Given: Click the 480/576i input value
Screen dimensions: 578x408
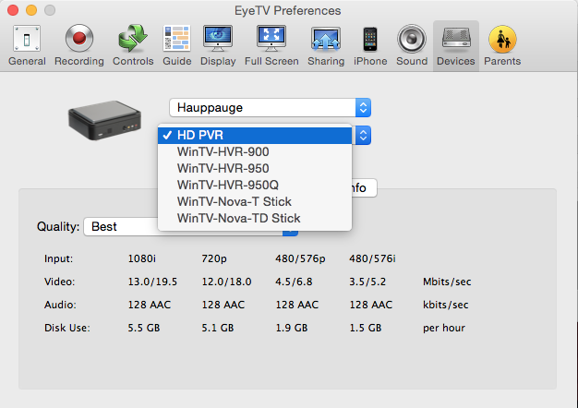Looking at the screenshot, I should coord(372,258).
